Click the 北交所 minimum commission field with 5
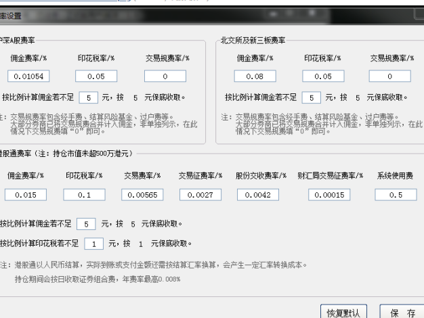Screen dimensions: 424x318 pos(312,97)
